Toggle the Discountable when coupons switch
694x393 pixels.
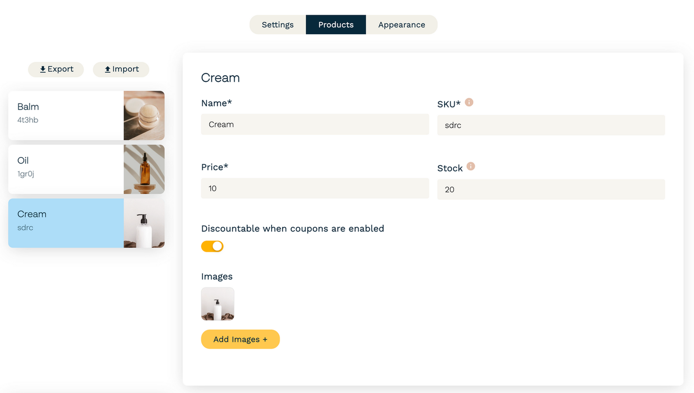click(x=212, y=246)
